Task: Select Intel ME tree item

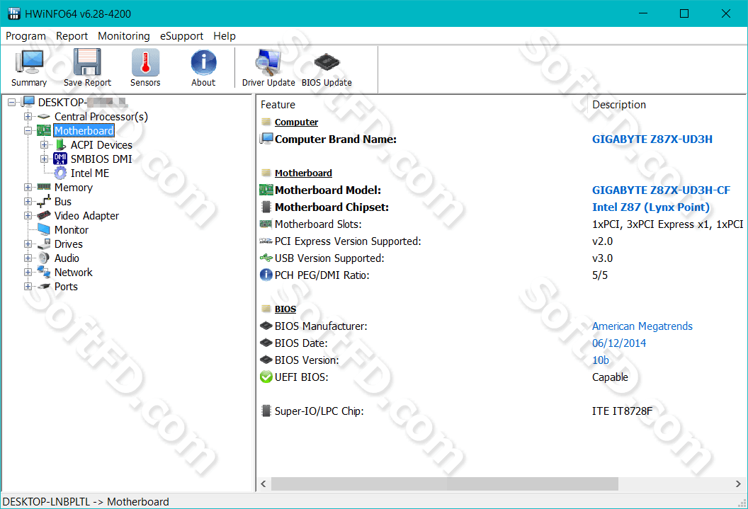Action: point(90,173)
